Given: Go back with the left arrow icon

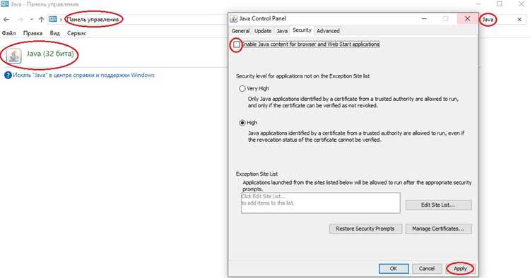Looking at the screenshot, I should pyautogui.click(x=6, y=20).
